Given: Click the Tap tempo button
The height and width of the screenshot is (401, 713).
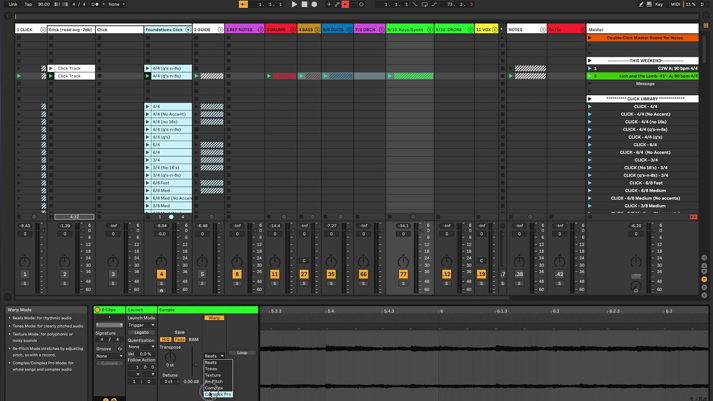Looking at the screenshot, I should coord(29,4).
